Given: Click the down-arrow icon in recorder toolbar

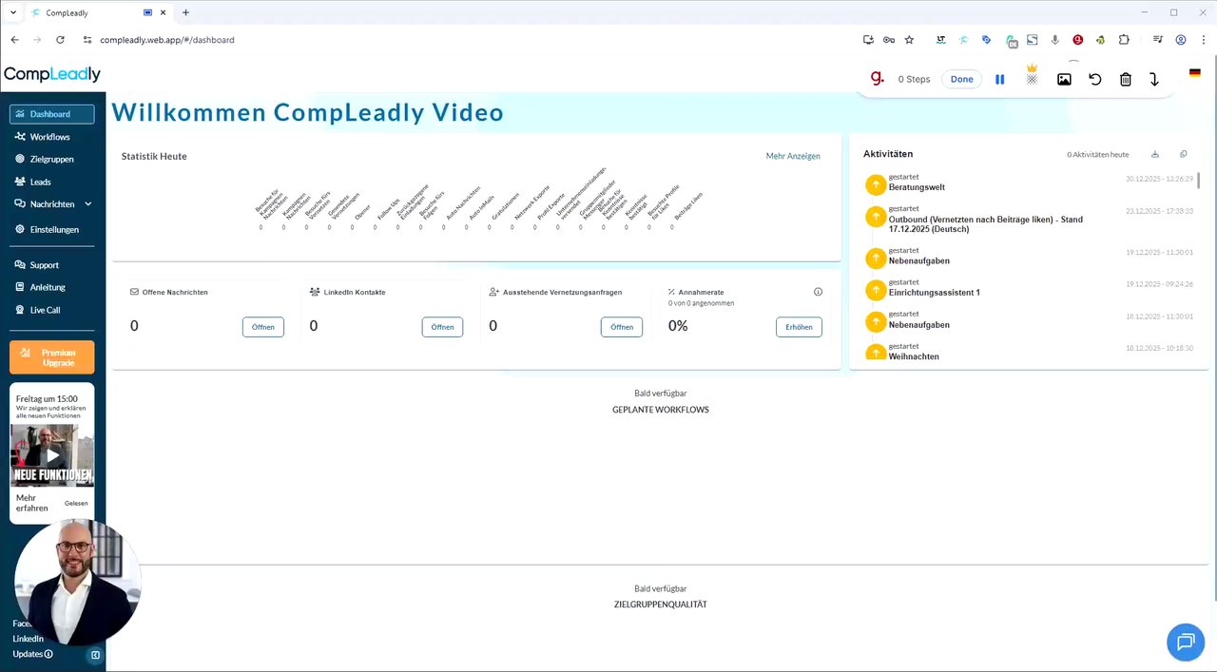Looking at the screenshot, I should [1154, 80].
